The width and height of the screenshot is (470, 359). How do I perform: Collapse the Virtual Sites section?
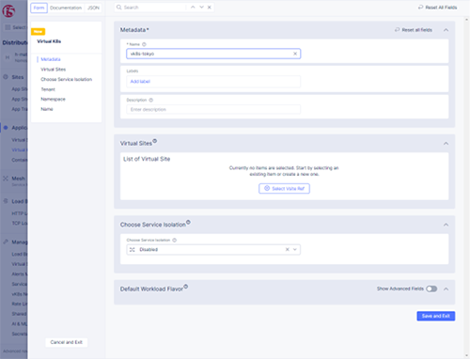pos(446,143)
